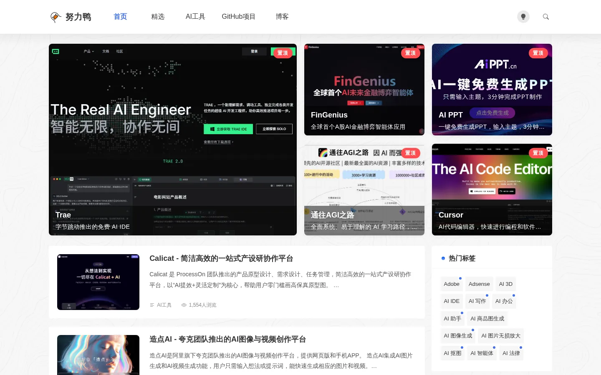601x375 pixels.
Task: Open the 通往AGI之路 featured card
Action: coord(364,190)
